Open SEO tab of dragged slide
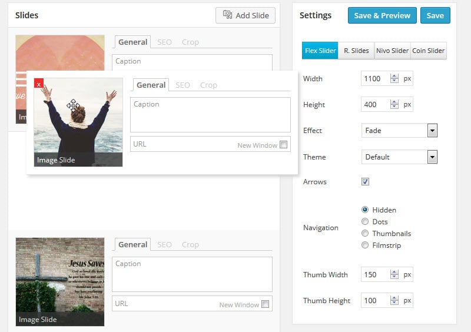This screenshot has width=471, height=332. pyautogui.click(x=183, y=85)
